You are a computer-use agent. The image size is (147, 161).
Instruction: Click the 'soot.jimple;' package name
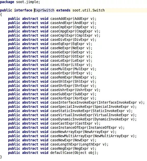pyautogui.click(x=28, y=2)
